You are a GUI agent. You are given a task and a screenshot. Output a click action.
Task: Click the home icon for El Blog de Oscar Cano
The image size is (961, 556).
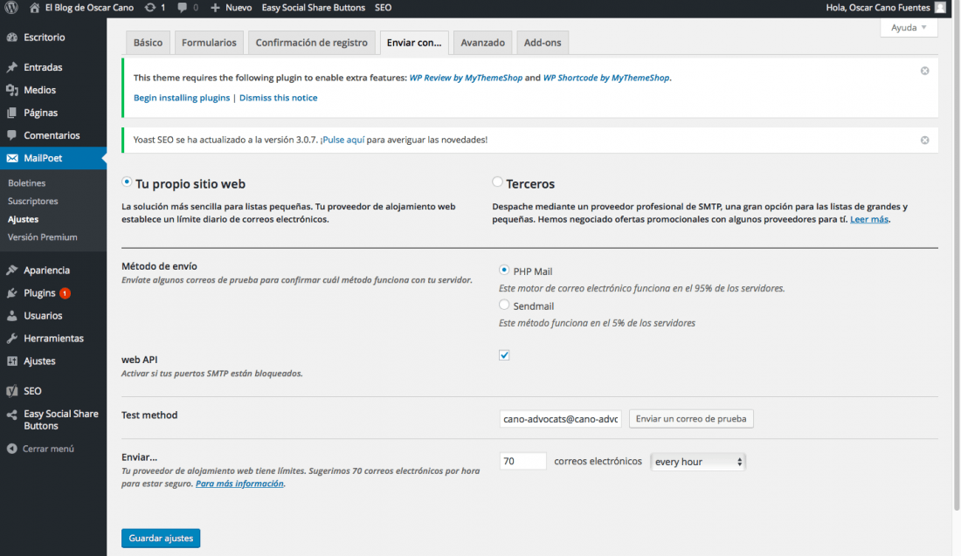point(34,7)
